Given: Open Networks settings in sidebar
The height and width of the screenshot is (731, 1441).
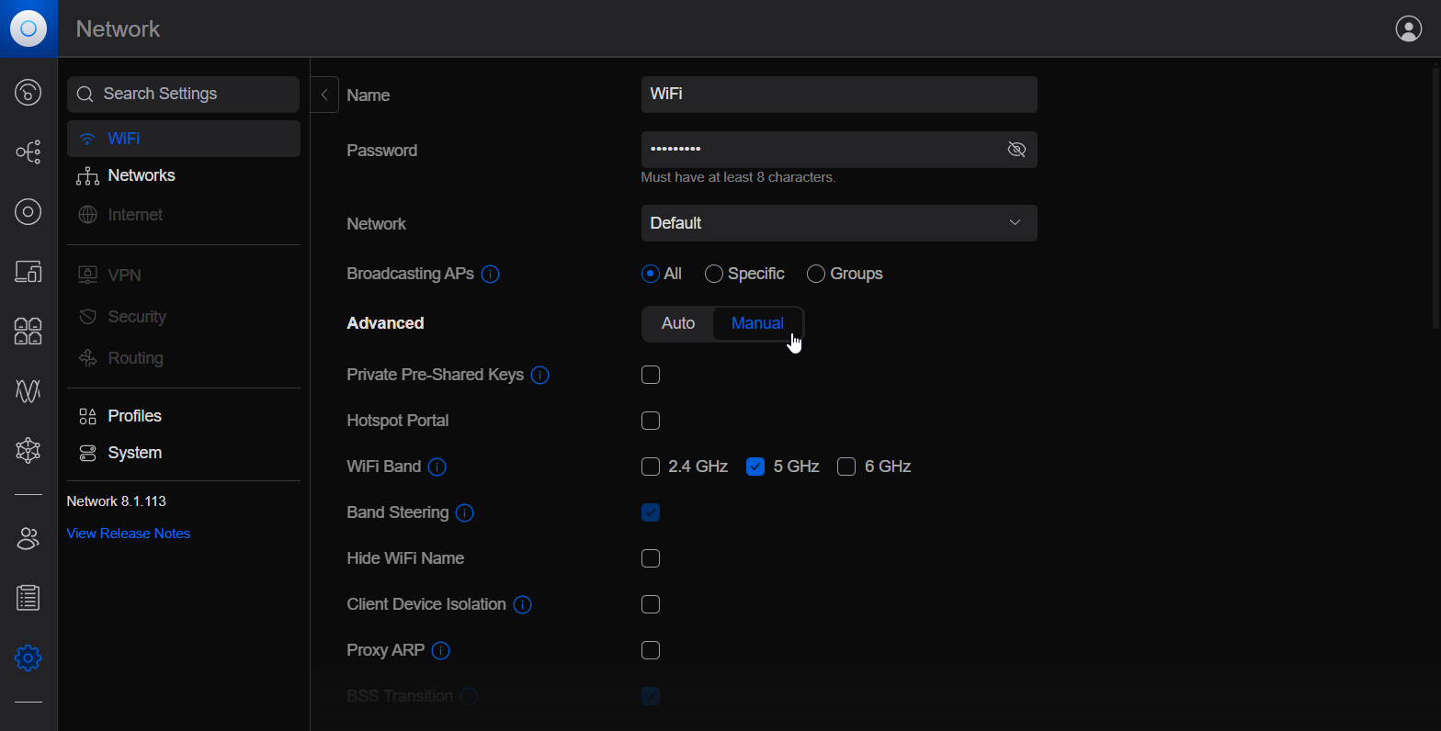Looking at the screenshot, I should click(x=184, y=175).
